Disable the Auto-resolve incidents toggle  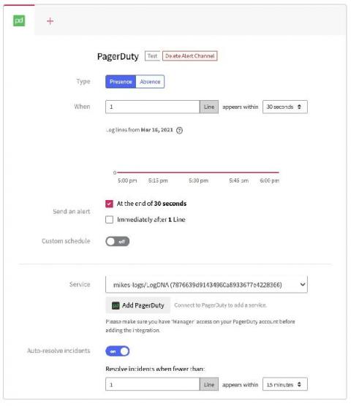[x=117, y=351]
